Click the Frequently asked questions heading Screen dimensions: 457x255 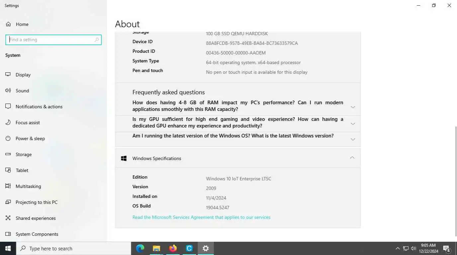[x=168, y=92]
